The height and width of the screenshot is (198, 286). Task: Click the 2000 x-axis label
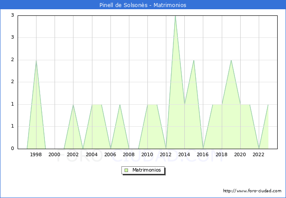point(55,154)
